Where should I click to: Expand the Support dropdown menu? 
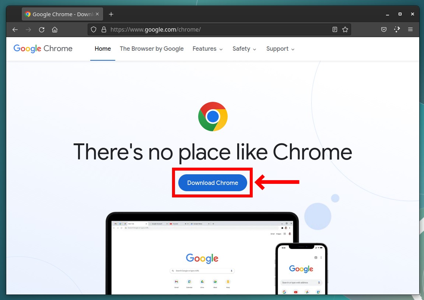click(x=280, y=49)
